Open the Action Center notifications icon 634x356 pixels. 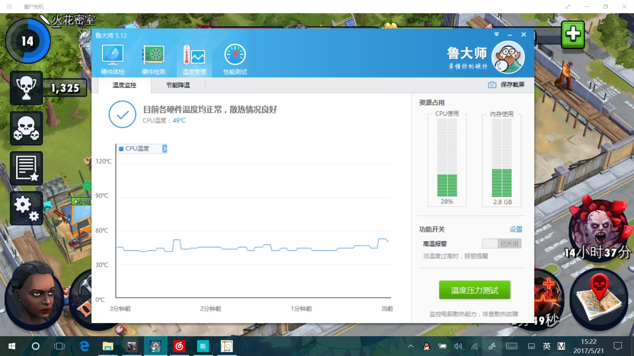coord(618,346)
